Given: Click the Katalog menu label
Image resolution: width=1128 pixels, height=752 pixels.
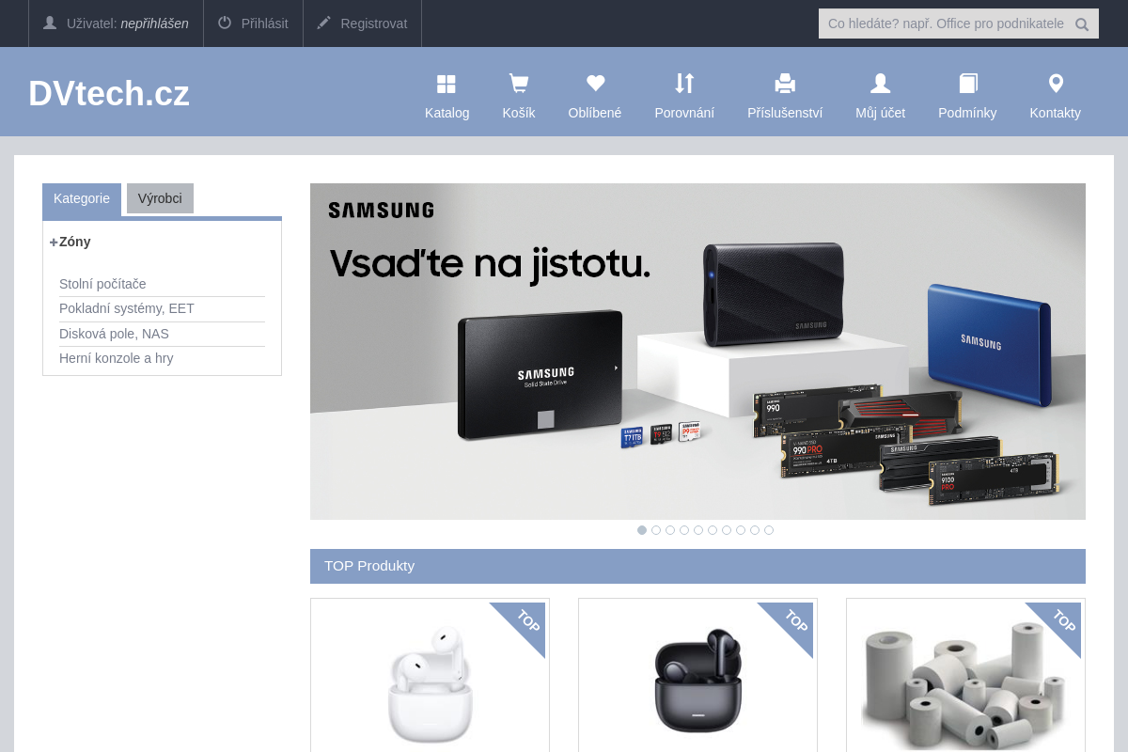Looking at the screenshot, I should pyautogui.click(x=447, y=113).
